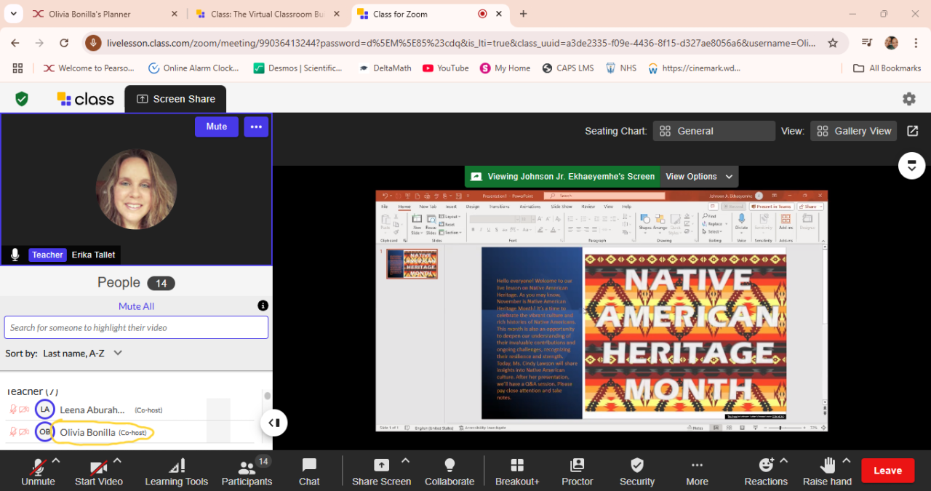This screenshot has width=931, height=491.
Task: Open the Seating Chart General dropdown
Action: tap(714, 131)
